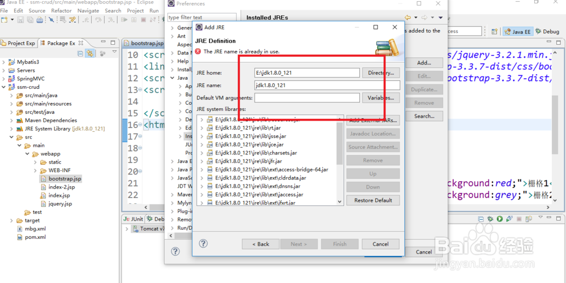566x283 pixels.
Task: Open the back history dropdown in Preferences
Action: click(416, 17)
